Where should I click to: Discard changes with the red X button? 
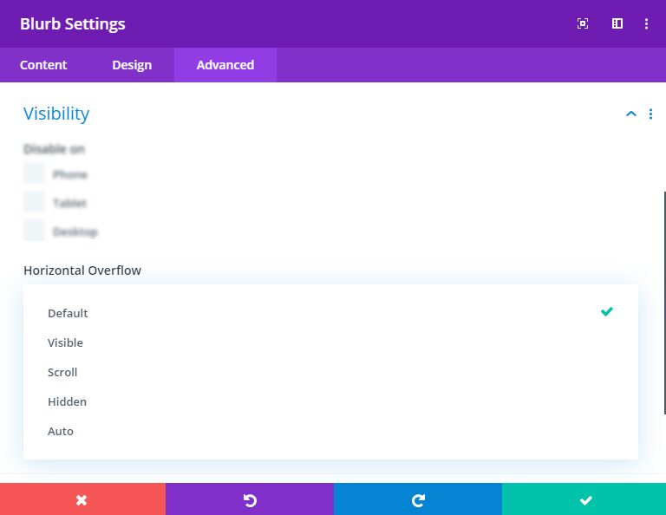coord(82,499)
